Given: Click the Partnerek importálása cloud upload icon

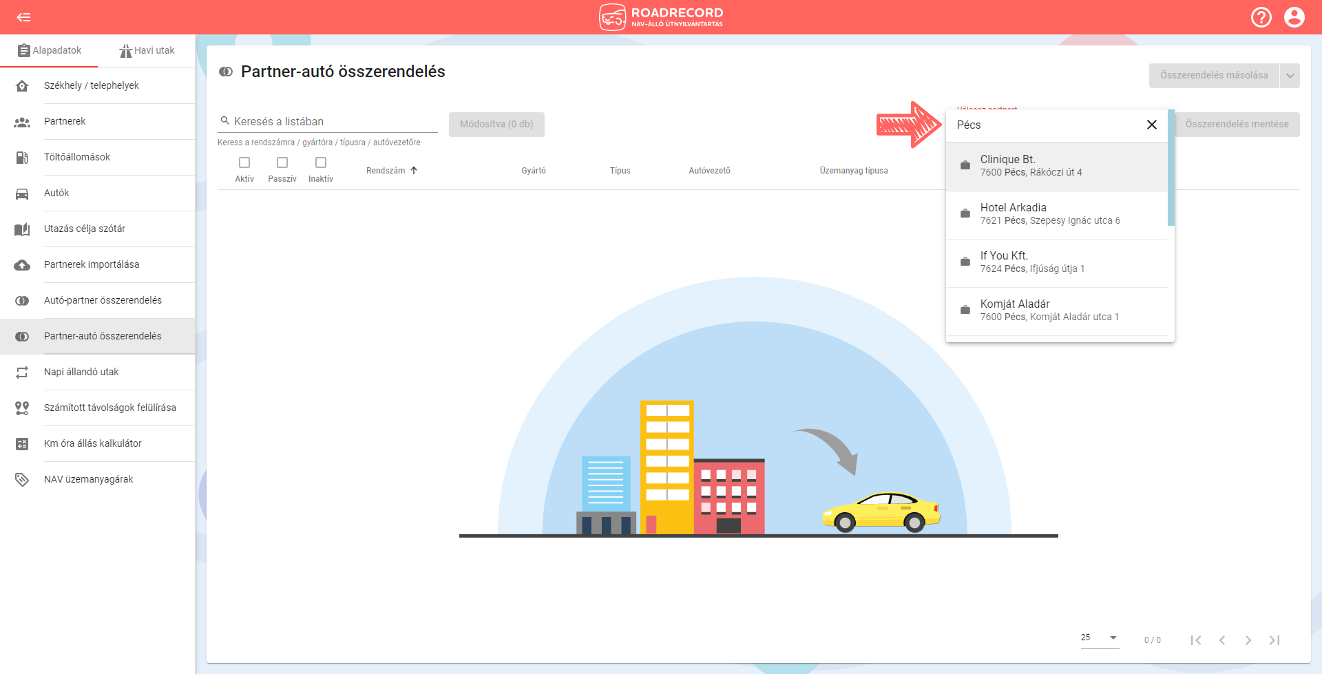Looking at the screenshot, I should [22, 265].
